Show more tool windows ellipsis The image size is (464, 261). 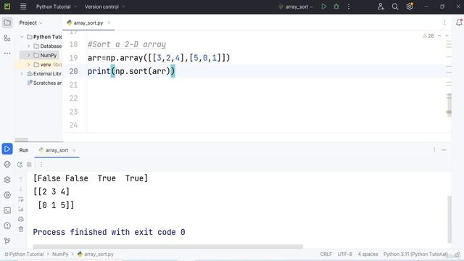pyautogui.click(x=7, y=54)
